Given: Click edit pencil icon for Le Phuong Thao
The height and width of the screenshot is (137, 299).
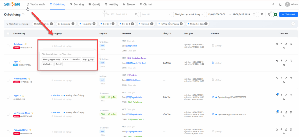Looking at the screenshot, I should pos(286,112).
